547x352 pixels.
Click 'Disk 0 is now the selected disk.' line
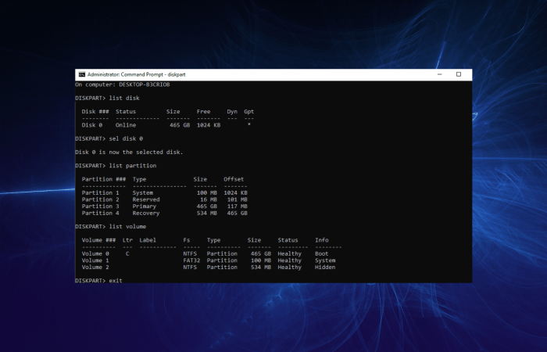129,153
